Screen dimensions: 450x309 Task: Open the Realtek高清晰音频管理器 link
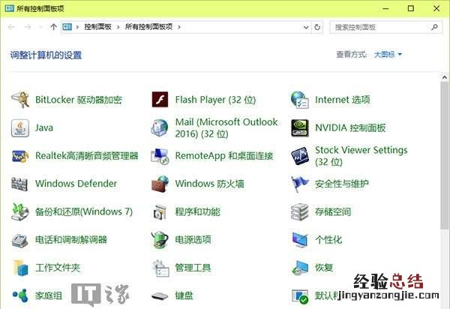(x=87, y=156)
